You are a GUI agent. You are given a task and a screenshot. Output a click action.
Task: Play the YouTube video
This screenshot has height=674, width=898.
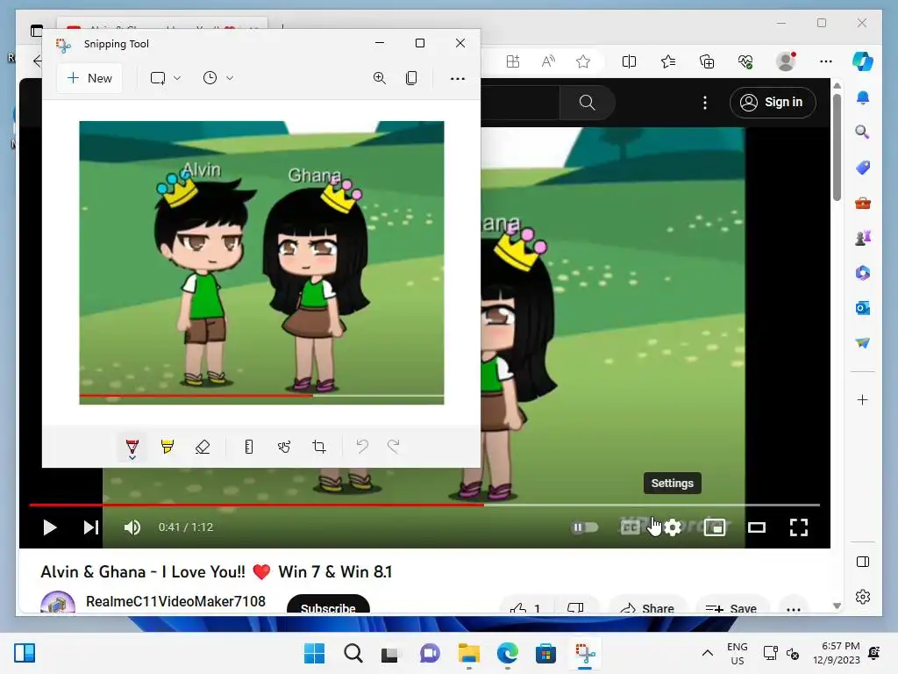click(x=50, y=527)
